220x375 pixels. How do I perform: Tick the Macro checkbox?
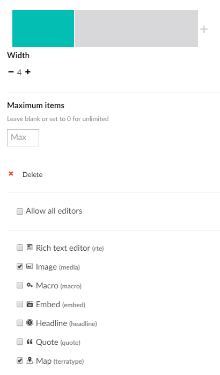coord(20,285)
